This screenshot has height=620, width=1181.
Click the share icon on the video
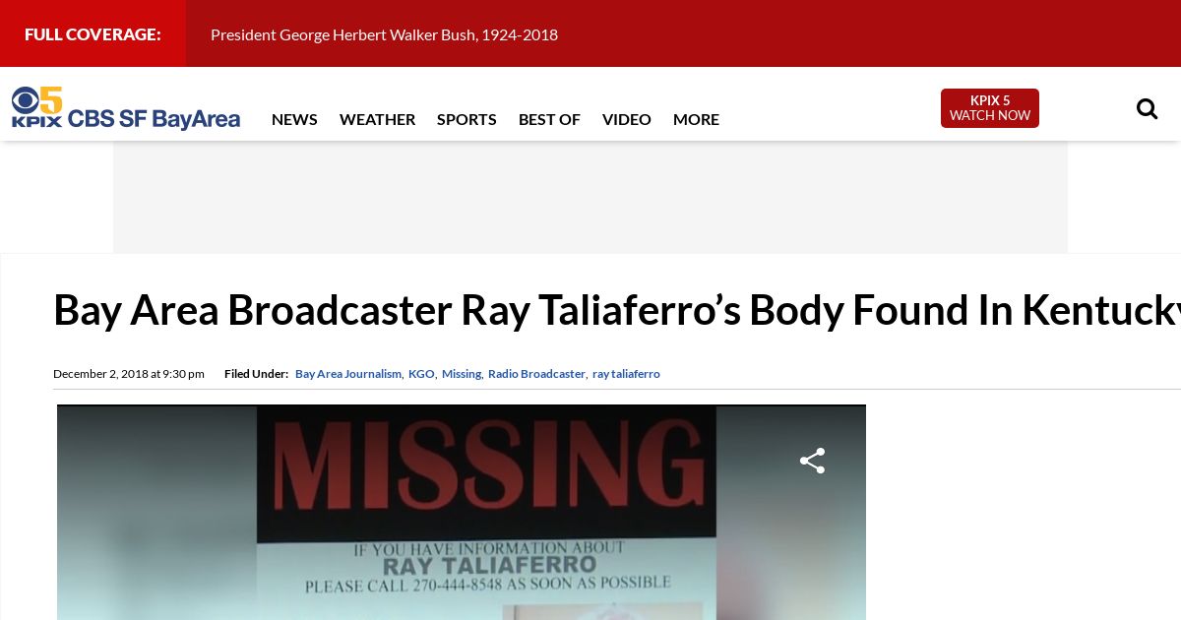click(812, 461)
